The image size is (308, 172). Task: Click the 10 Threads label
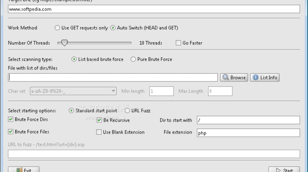click(x=151, y=43)
